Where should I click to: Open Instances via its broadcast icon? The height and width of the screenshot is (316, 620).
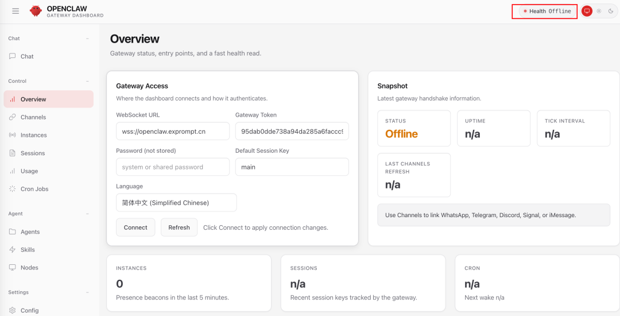(x=13, y=135)
